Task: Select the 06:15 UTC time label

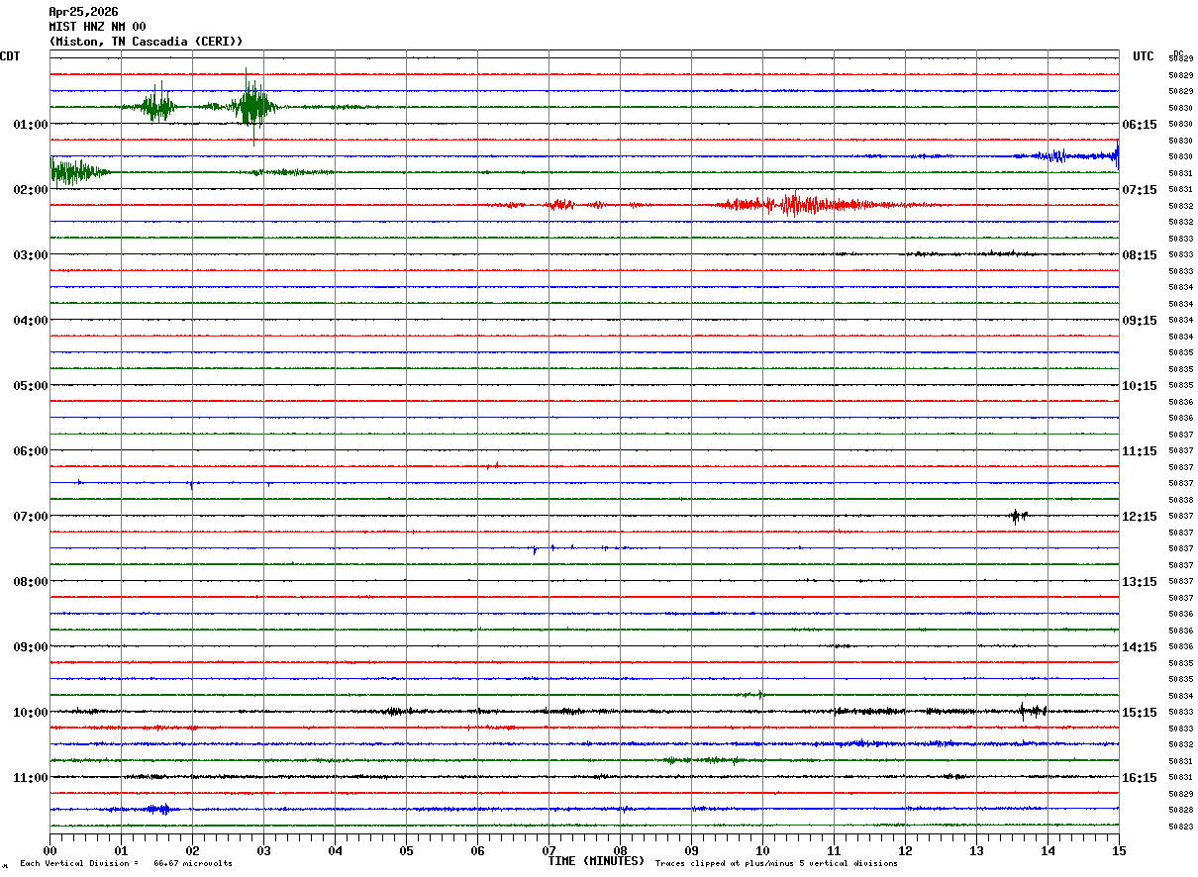Action: (x=1140, y=125)
